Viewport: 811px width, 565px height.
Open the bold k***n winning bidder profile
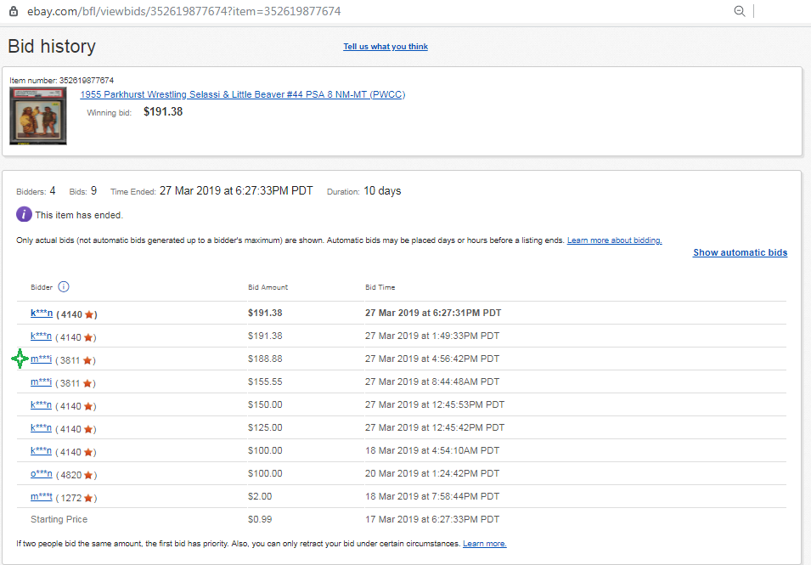(42, 314)
